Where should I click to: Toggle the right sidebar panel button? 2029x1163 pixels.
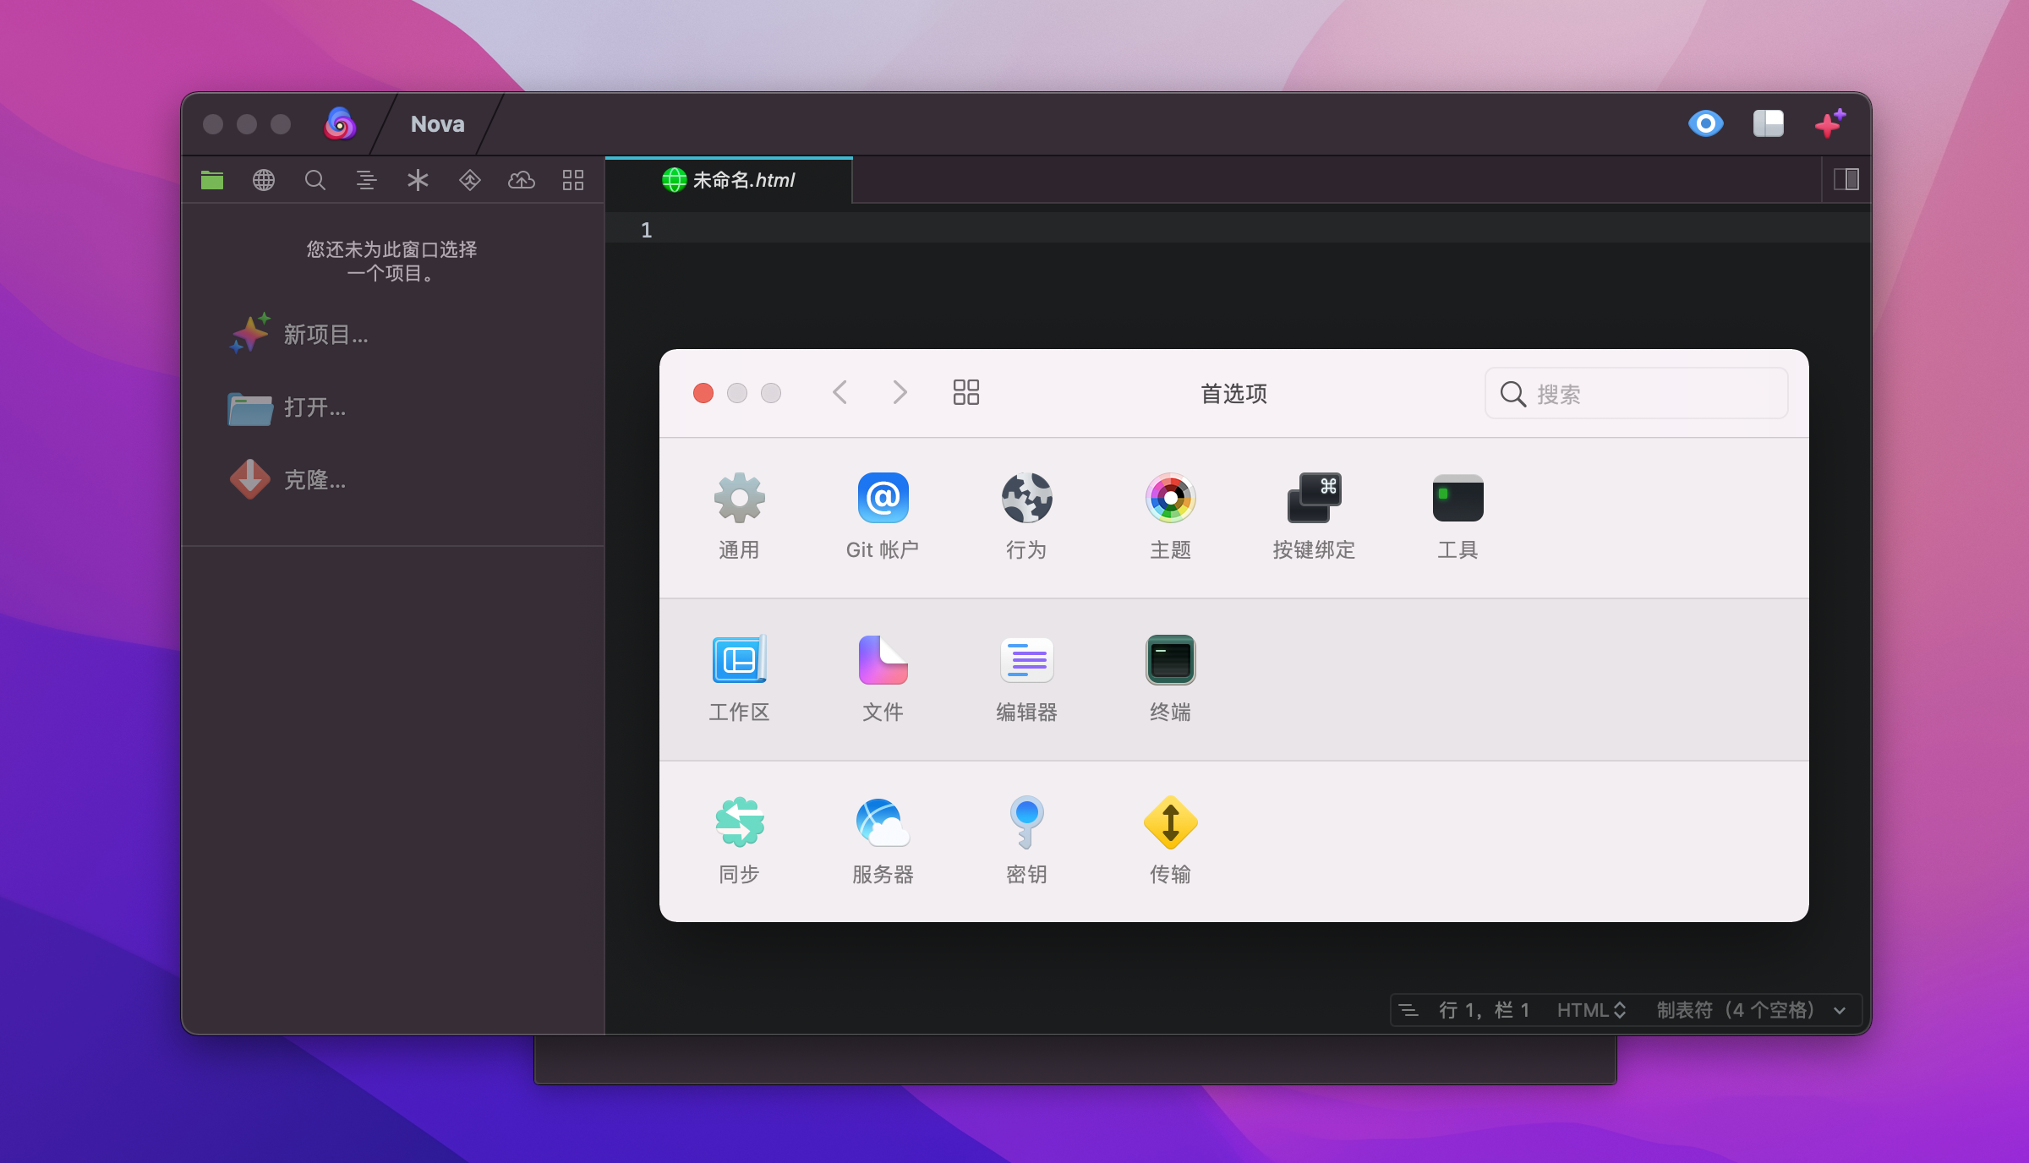[1846, 179]
